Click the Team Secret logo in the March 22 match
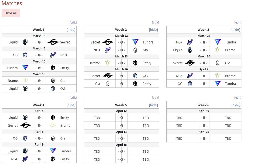 [x=107, y=42]
